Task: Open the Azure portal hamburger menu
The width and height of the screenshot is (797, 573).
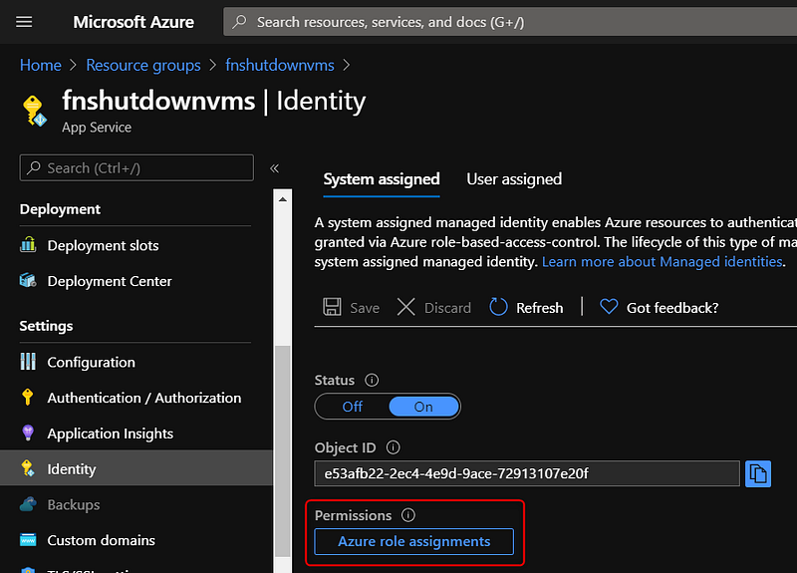Action: click(25, 21)
